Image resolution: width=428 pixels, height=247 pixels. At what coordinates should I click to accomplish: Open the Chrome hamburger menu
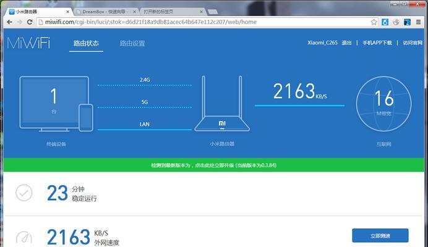coord(418,22)
